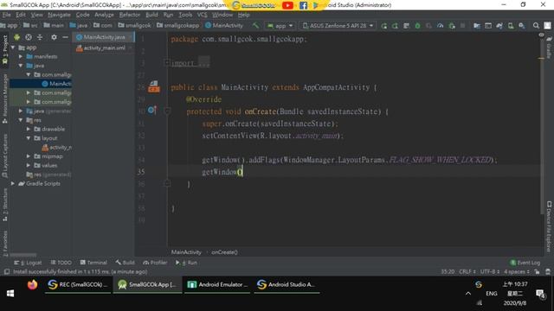Click the Profile app gauge icon
The height and width of the screenshot is (311, 554).
[441, 26]
